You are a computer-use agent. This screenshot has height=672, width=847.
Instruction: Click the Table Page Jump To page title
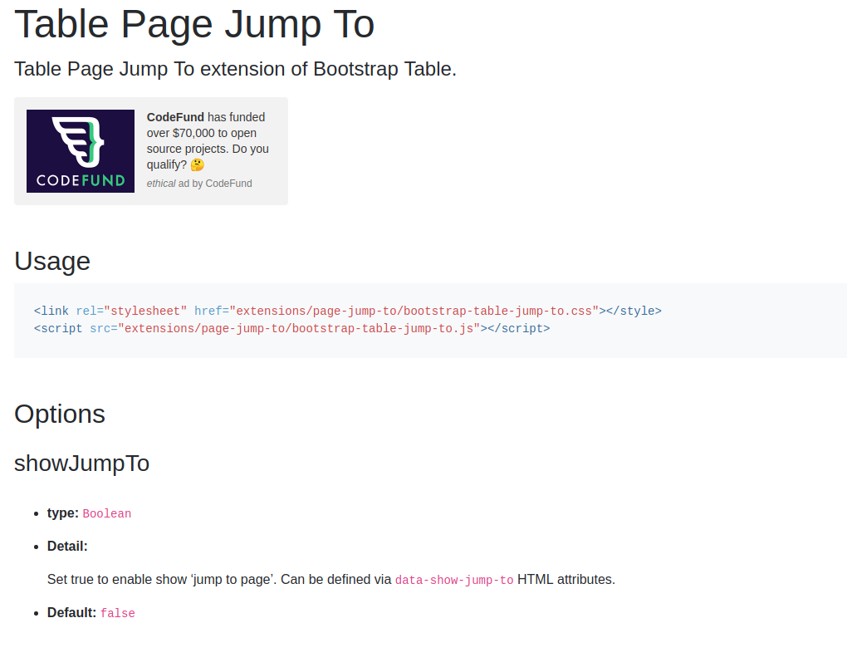[193, 24]
